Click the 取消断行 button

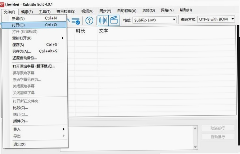[218, 128]
